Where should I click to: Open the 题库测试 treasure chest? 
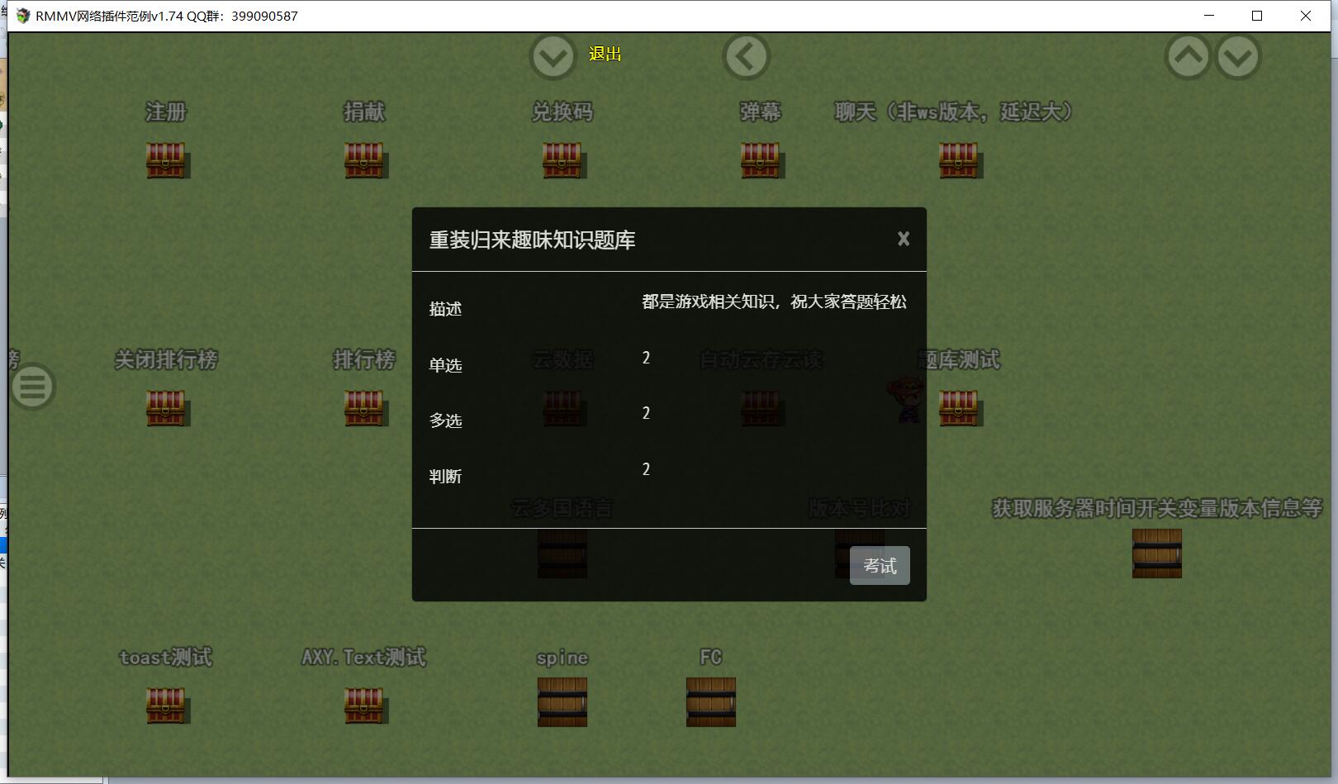click(960, 408)
